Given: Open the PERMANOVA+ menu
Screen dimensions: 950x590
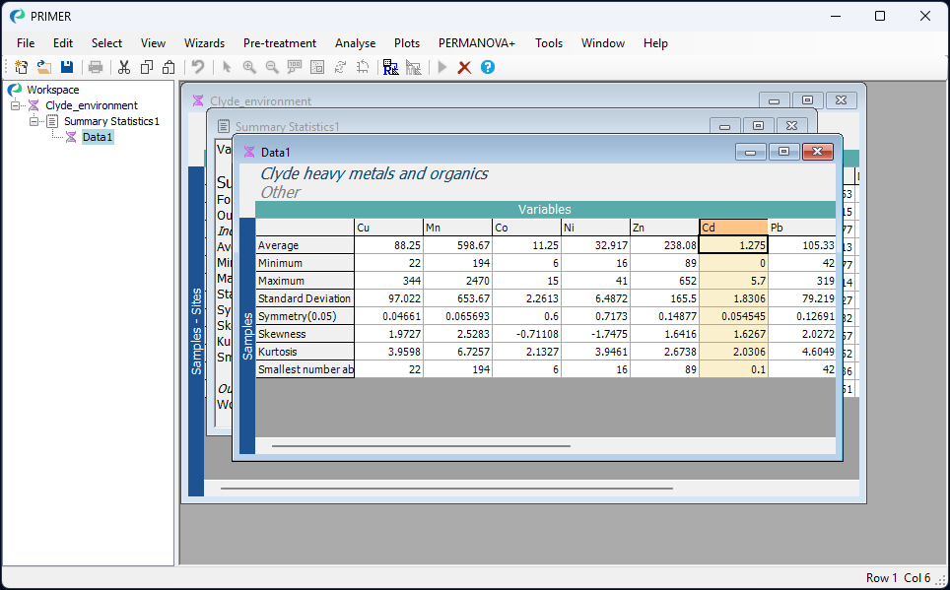Looking at the screenshot, I should point(476,43).
